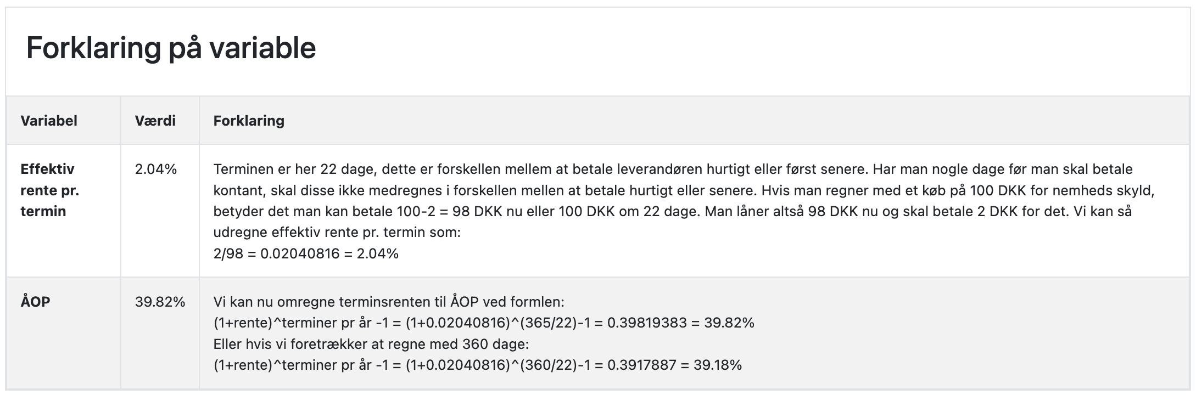The image size is (1196, 395).
Task: Click the formula '2/98 = 0.02040816 = 2.04%'
Action: [306, 253]
